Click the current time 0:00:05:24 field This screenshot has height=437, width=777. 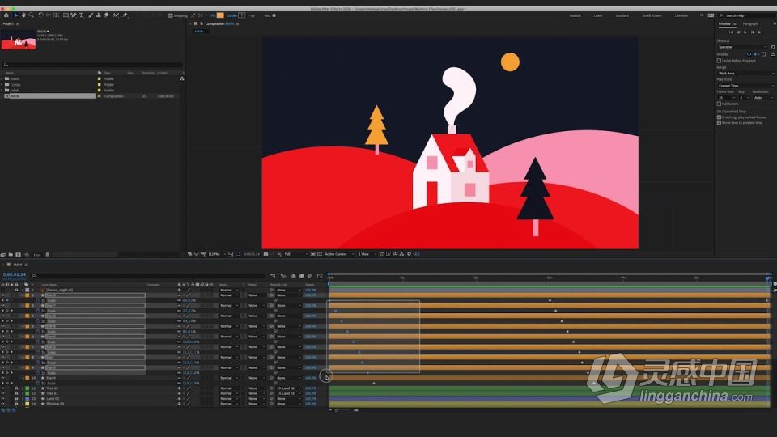15,274
